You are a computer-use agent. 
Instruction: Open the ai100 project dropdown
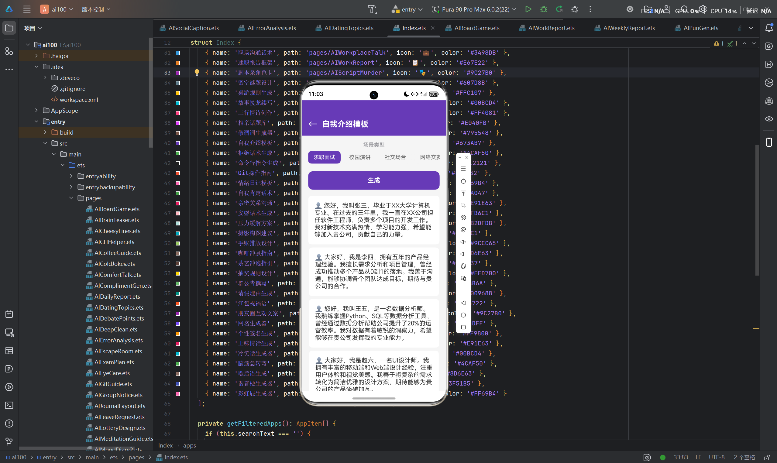57,9
